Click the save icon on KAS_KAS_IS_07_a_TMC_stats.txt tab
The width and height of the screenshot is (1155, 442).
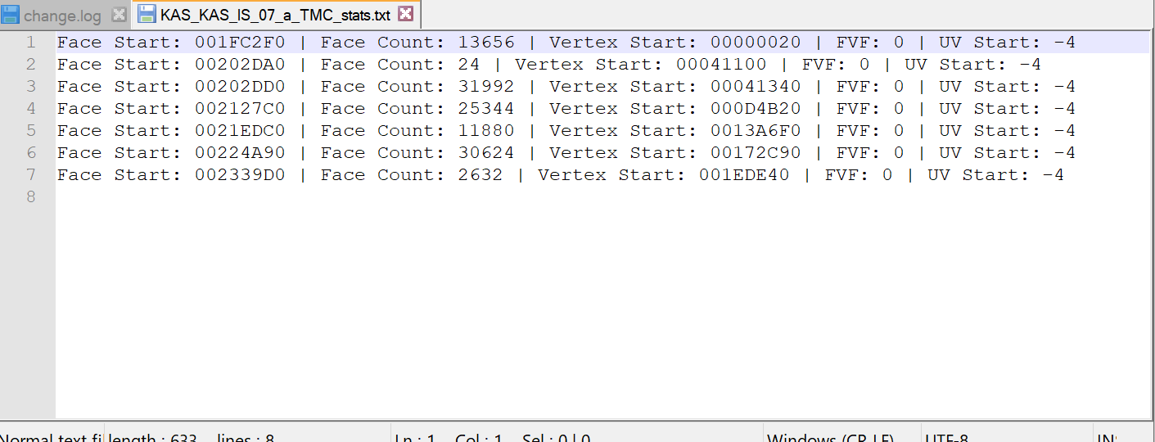147,14
